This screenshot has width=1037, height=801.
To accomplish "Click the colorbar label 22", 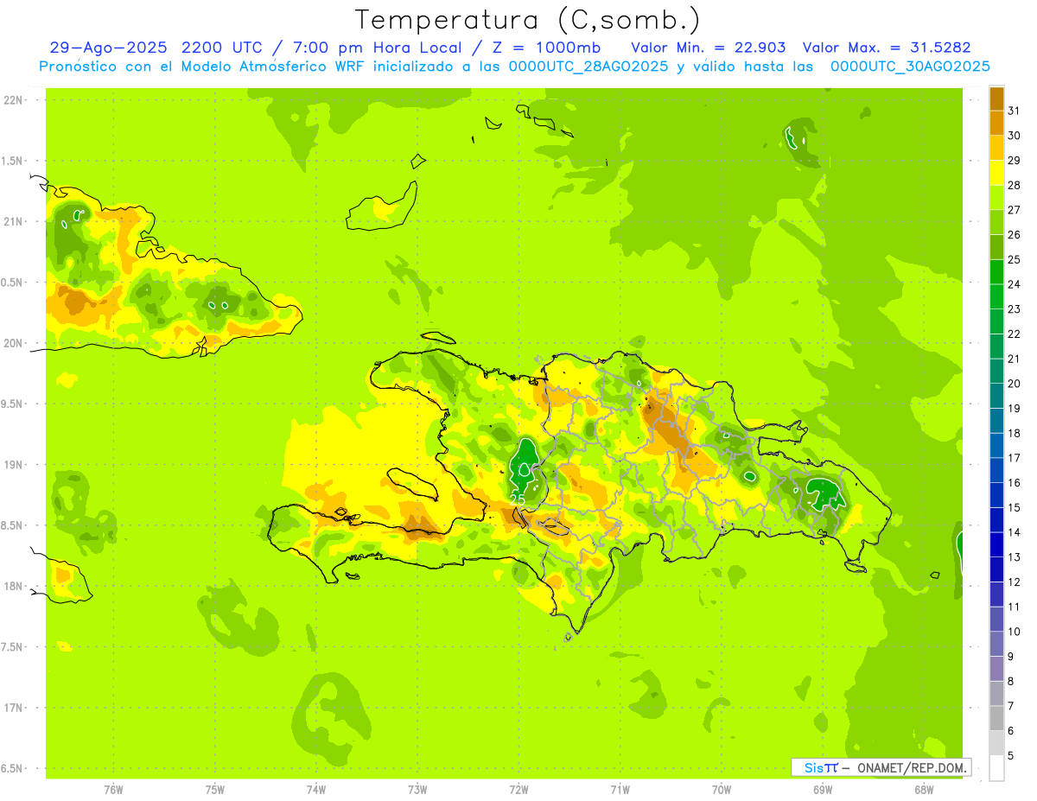I will [x=1014, y=334].
